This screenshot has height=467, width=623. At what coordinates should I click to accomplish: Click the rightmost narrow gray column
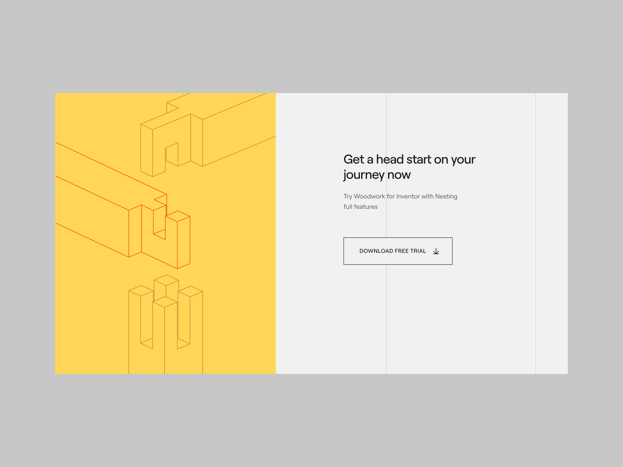(x=552, y=227)
